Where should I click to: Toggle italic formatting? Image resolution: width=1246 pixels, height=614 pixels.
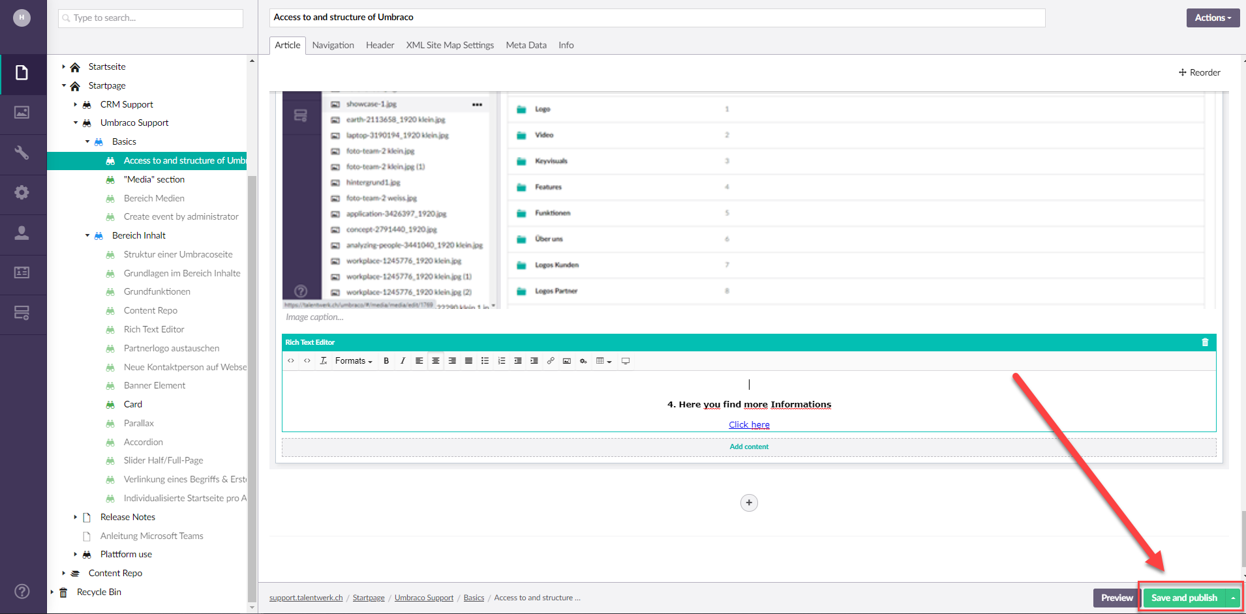click(x=403, y=361)
